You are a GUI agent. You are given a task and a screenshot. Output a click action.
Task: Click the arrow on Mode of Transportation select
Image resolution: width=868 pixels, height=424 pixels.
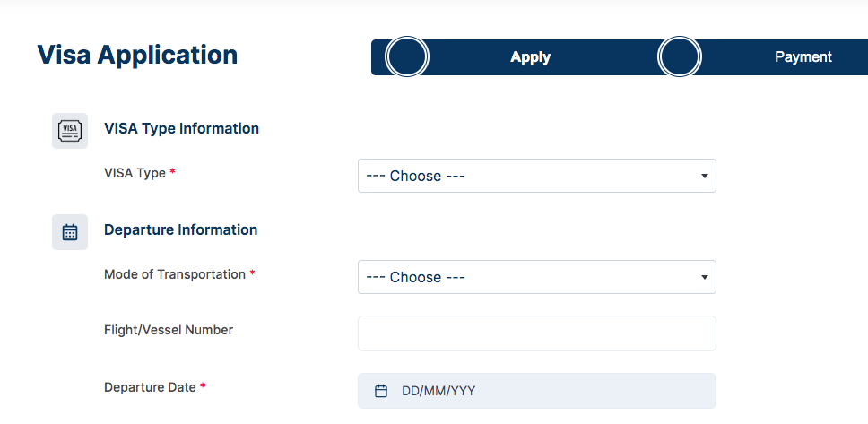704,277
